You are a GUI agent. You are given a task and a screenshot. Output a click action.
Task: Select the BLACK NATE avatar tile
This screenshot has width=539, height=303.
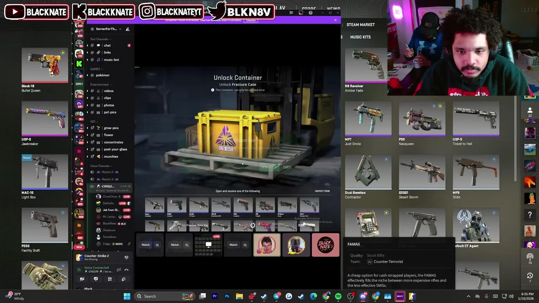[326, 245]
